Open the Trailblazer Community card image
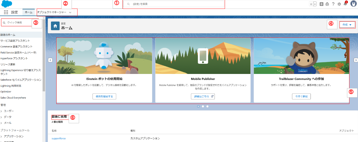 [301, 56]
